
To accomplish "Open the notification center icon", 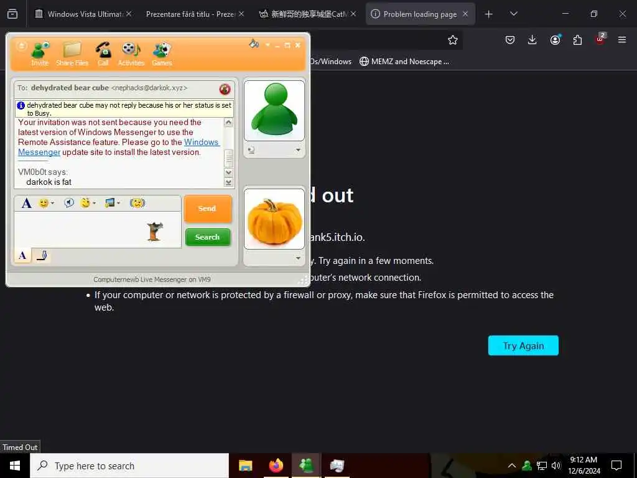I will point(616,466).
